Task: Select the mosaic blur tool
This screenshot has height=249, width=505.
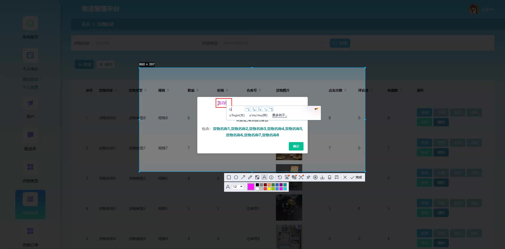Action: (257, 177)
